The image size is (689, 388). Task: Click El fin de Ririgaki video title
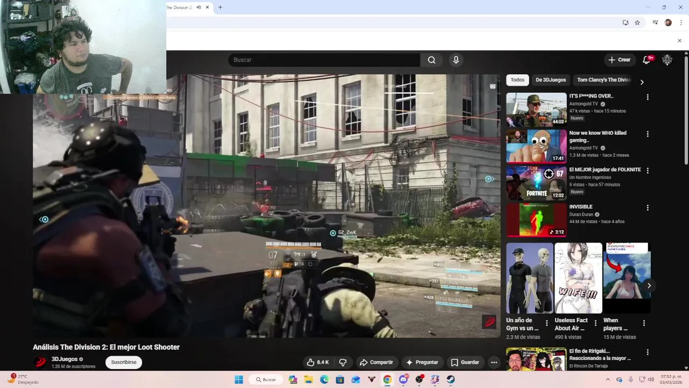[x=600, y=355]
